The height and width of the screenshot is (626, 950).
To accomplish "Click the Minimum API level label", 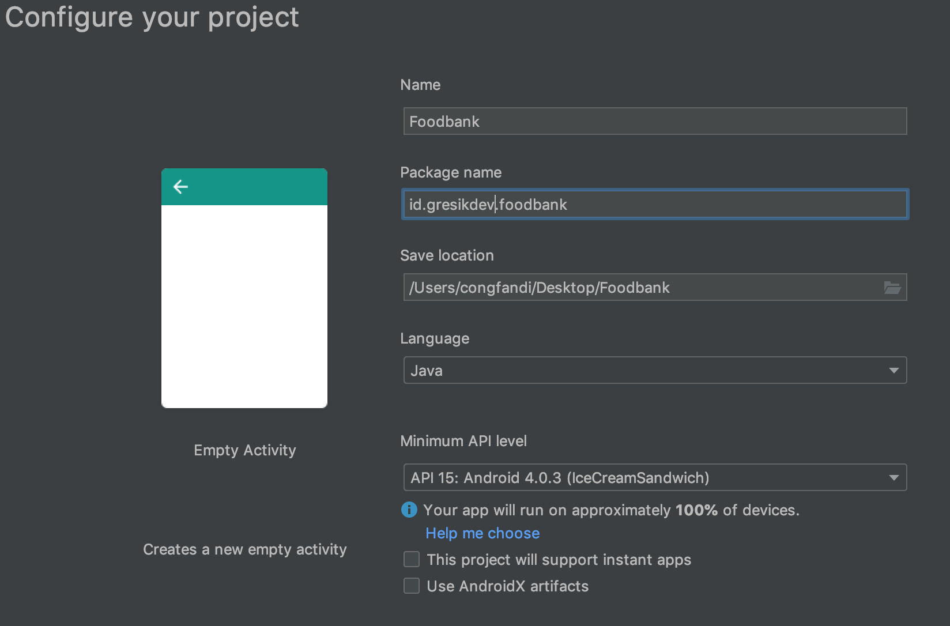I will tap(463, 441).
